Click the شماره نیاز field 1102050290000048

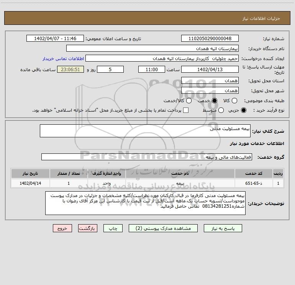pyautogui.click(x=210, y=39)
